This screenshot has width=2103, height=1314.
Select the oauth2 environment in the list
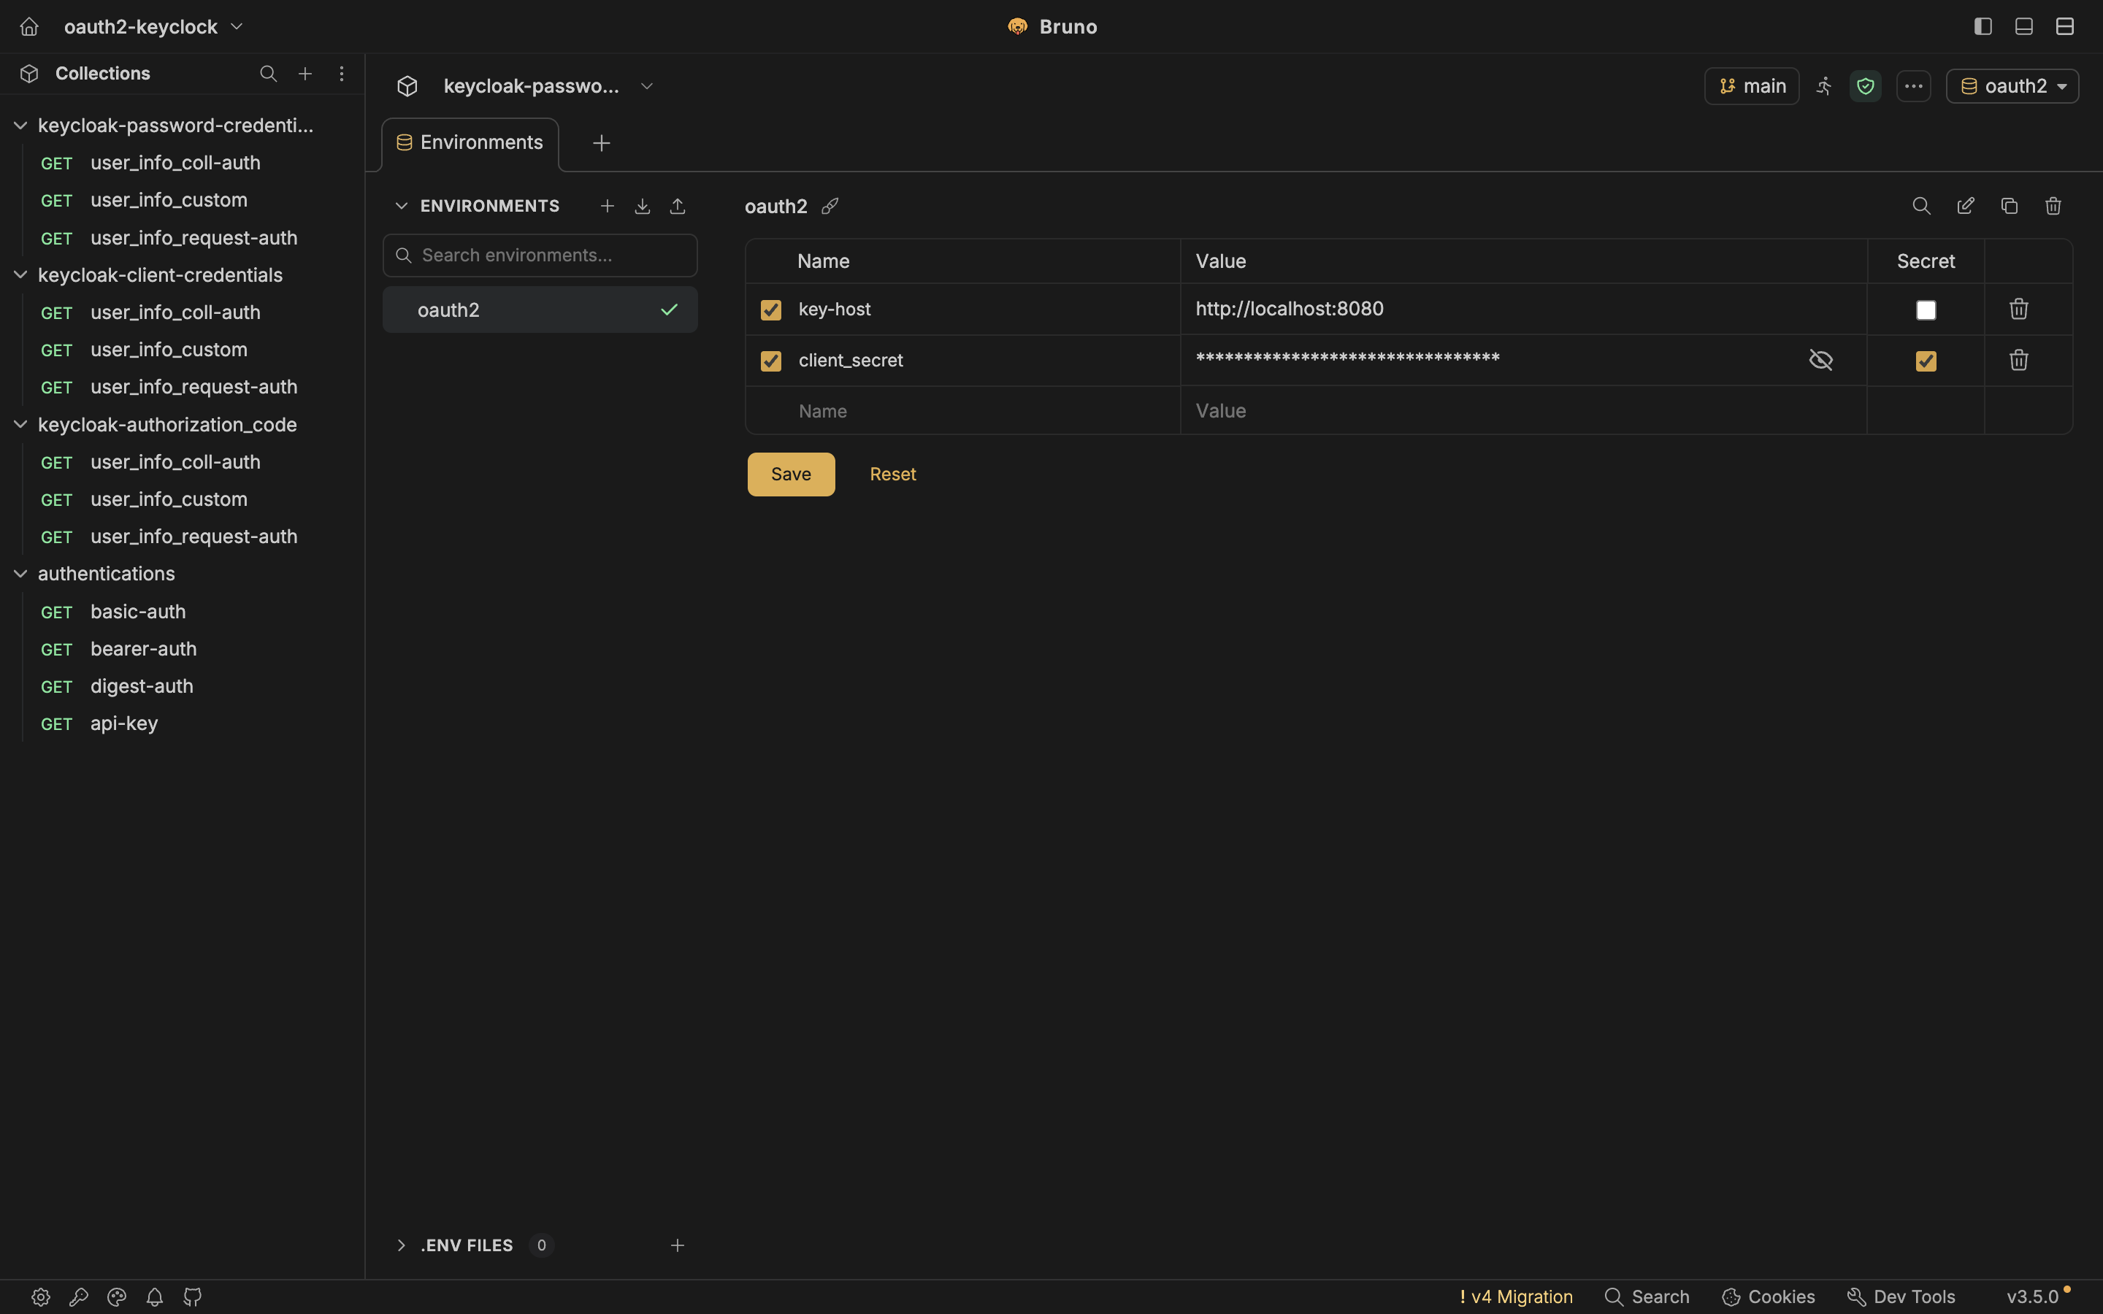(540, 310)
